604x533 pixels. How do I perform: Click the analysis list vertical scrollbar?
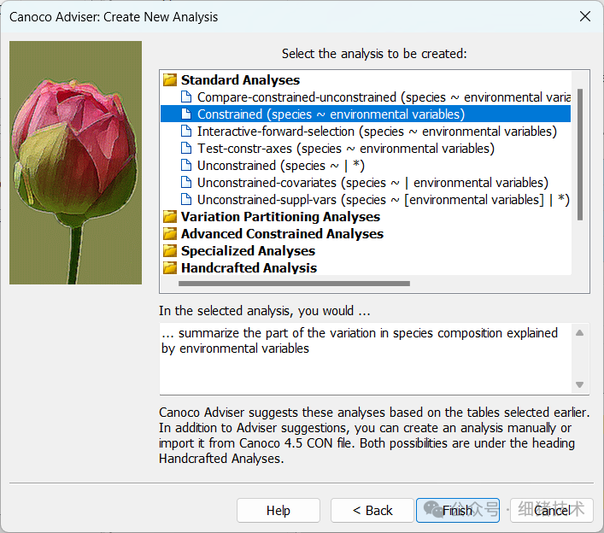pyautogui.click(x=580, y=154)
